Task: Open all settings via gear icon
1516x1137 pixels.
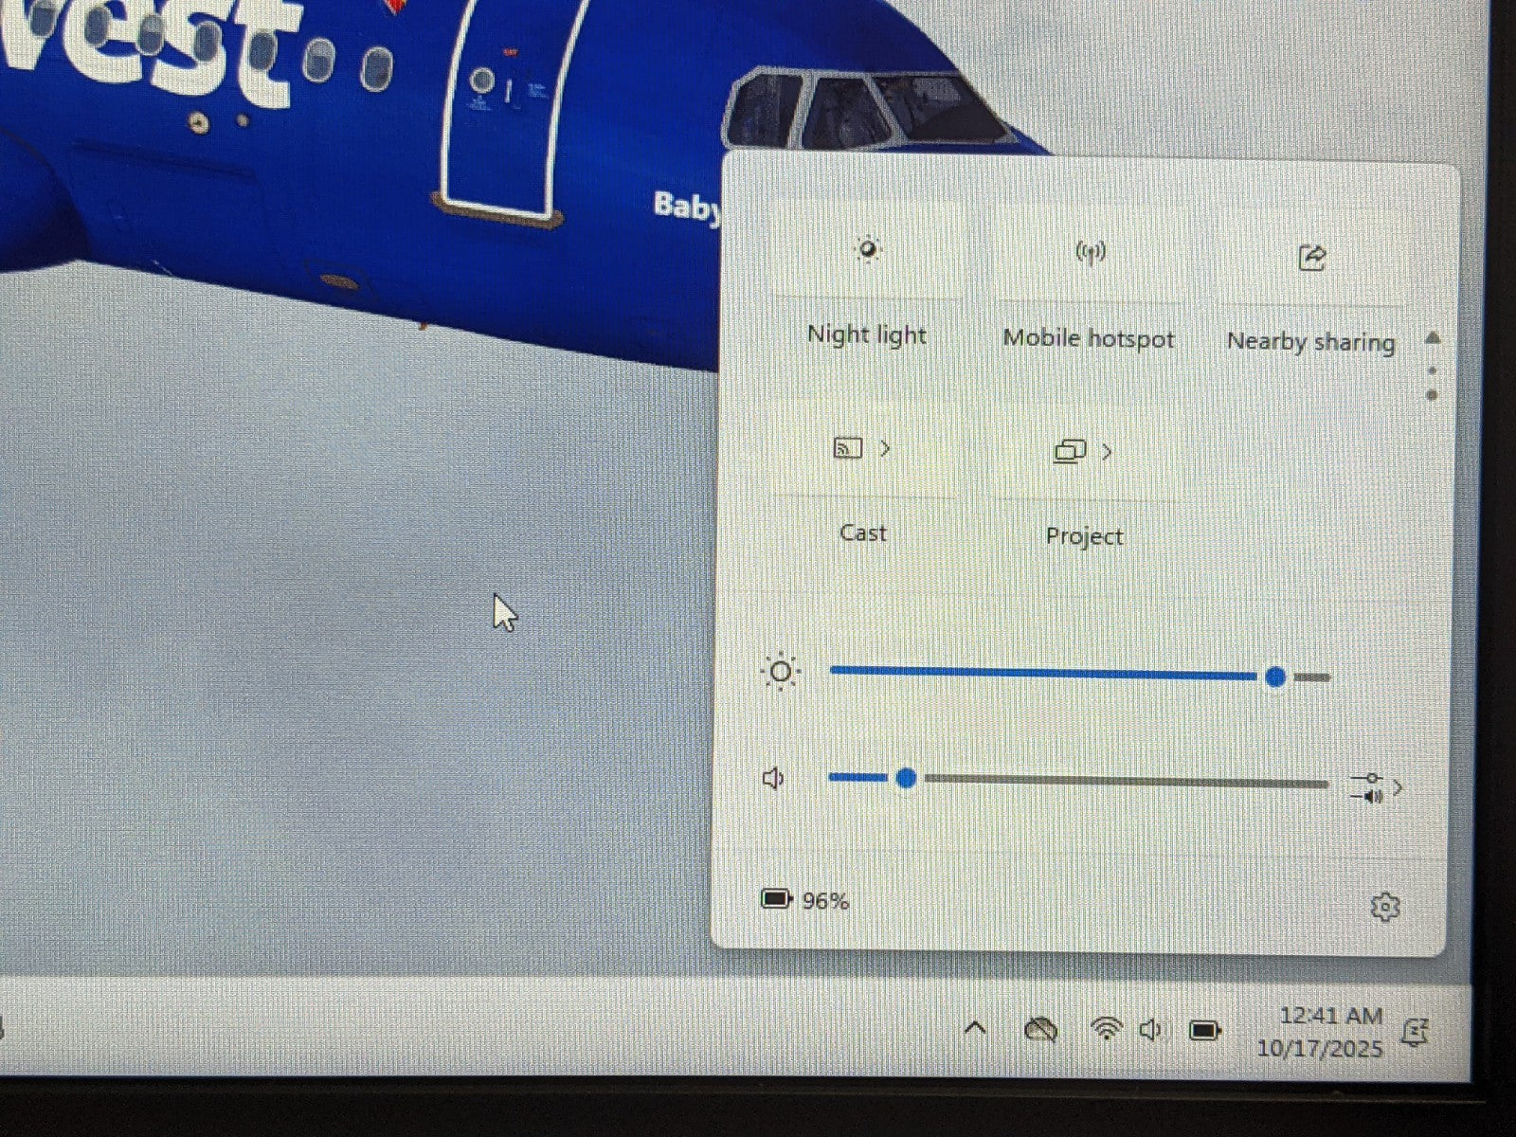Action: tap(1384, 907)
